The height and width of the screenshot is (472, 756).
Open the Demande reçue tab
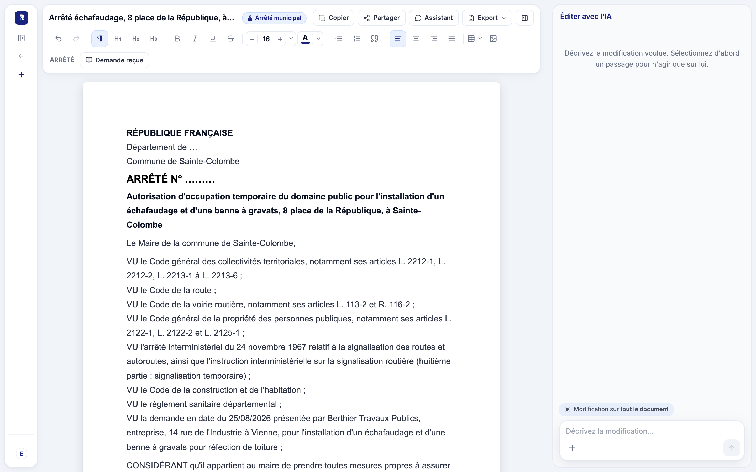pyautogui.click(x=114, y=60)
